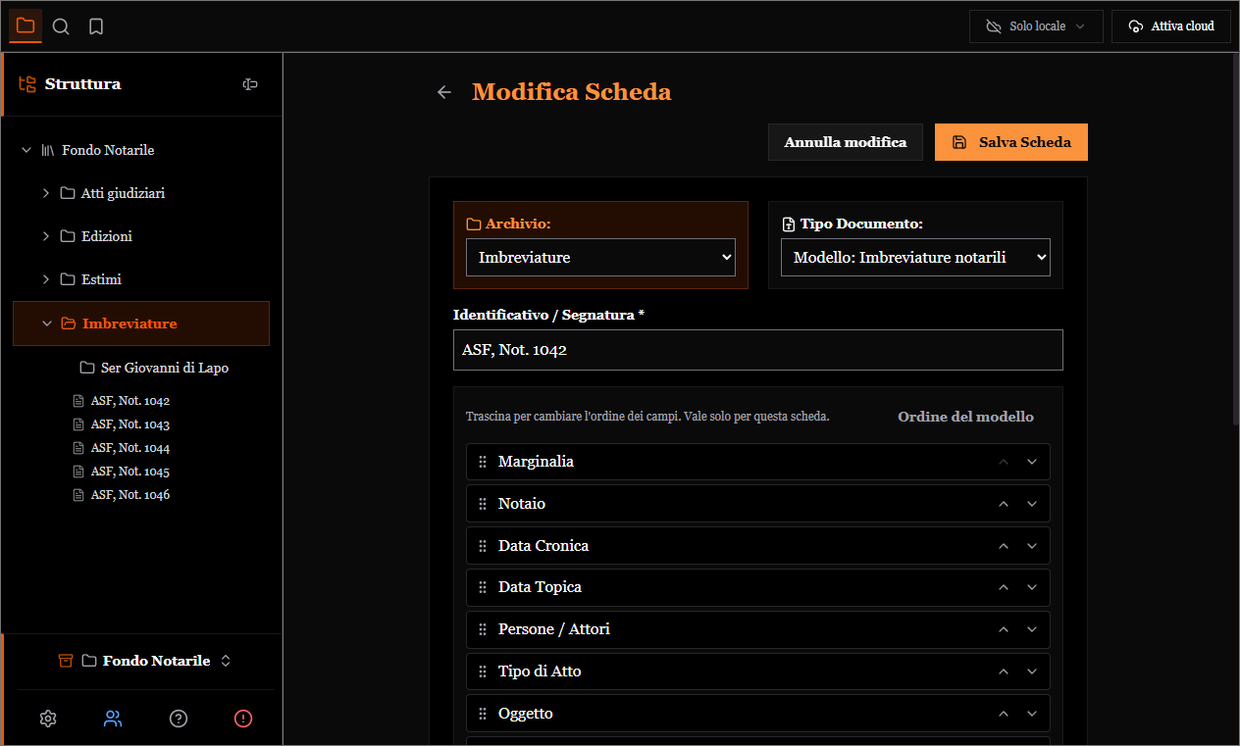Open record ASF, Not. 1045 in tree
The width and height of the screenshot is (1240, 746).
[x=121, y=472]
